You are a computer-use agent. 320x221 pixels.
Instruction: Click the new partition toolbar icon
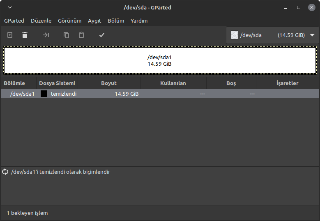(x=10, y=35)
